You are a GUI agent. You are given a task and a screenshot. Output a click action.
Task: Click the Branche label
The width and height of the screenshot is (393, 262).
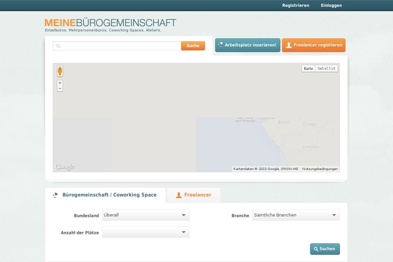point(240,215)
